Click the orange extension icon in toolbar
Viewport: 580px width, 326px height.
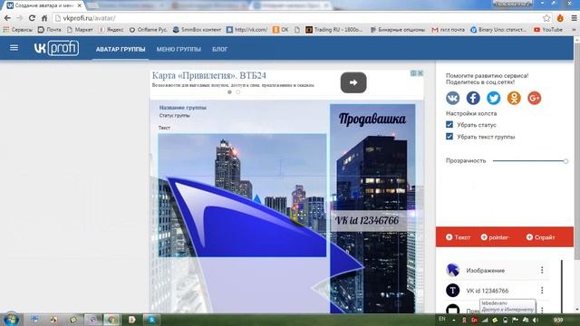click(x=560, y=18)
